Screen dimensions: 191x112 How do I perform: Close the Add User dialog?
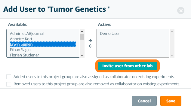[x=181, y=11]
